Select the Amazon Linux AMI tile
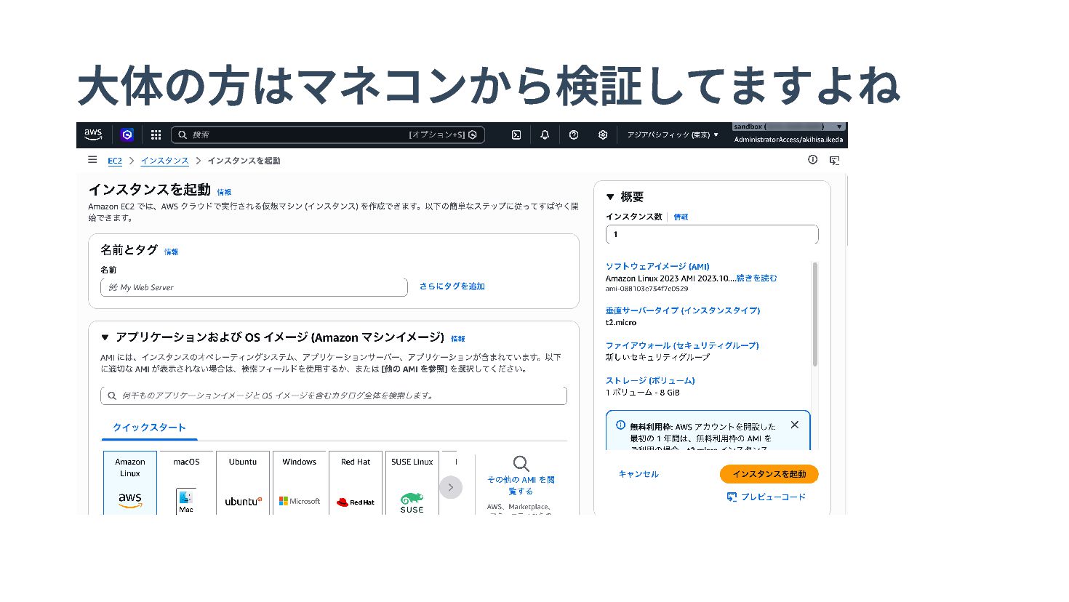Viewport: 1069px width, 602px height. pyautogui.click(x=130, y=483)
